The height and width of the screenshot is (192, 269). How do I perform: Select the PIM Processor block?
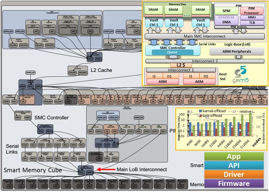[252, 11]
